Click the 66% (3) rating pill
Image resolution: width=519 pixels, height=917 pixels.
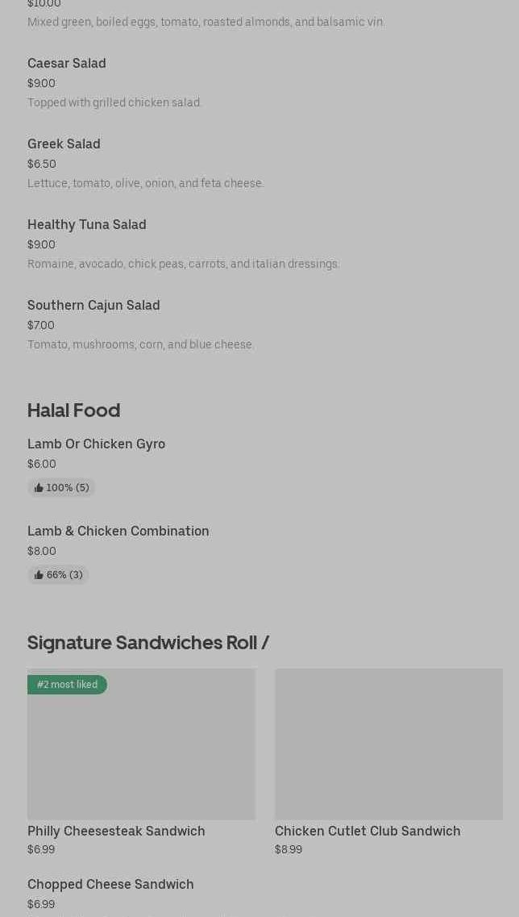59,575
